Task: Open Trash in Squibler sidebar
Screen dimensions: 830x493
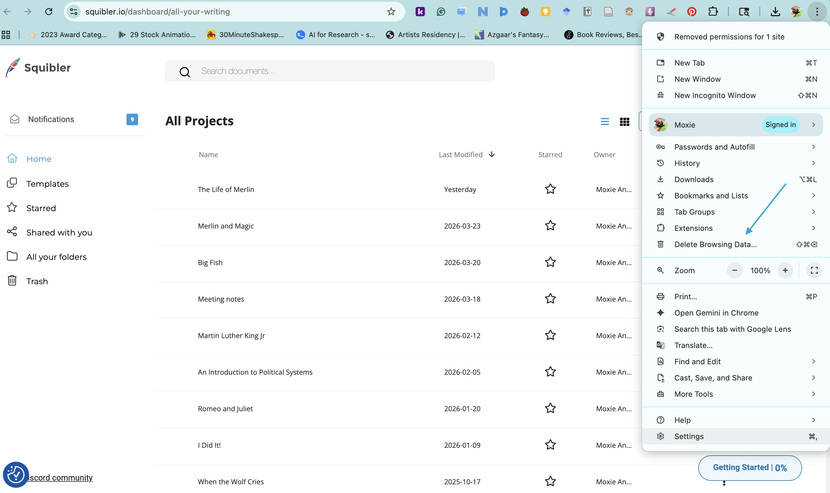Action: coord(37,281)
